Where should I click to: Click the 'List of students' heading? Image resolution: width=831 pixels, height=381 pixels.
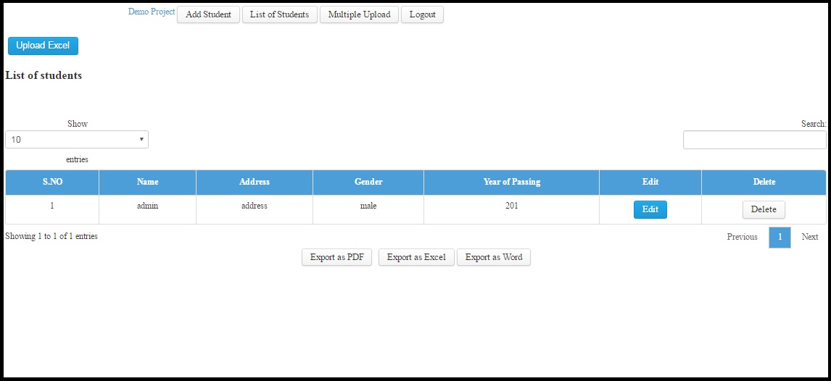pyautogui.click(x=44, y=75)
